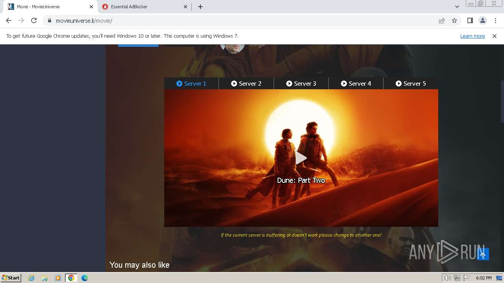Viewport: 504px width, 283px height.
Task: Dismiss the Chrome update notification bar
Action: tap(495, 36)
